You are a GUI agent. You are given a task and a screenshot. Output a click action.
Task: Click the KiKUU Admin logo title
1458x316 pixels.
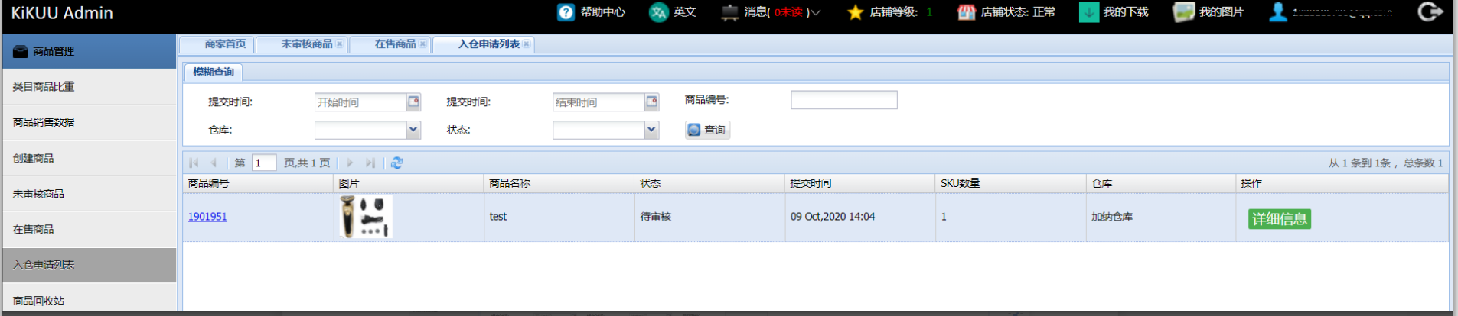tap(62, 13)
